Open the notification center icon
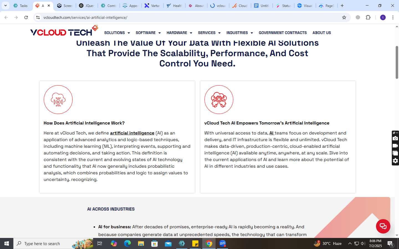Image resolution: width=399 pixels, height=249 pixels. pyautogui.click(x=390, y=244)
